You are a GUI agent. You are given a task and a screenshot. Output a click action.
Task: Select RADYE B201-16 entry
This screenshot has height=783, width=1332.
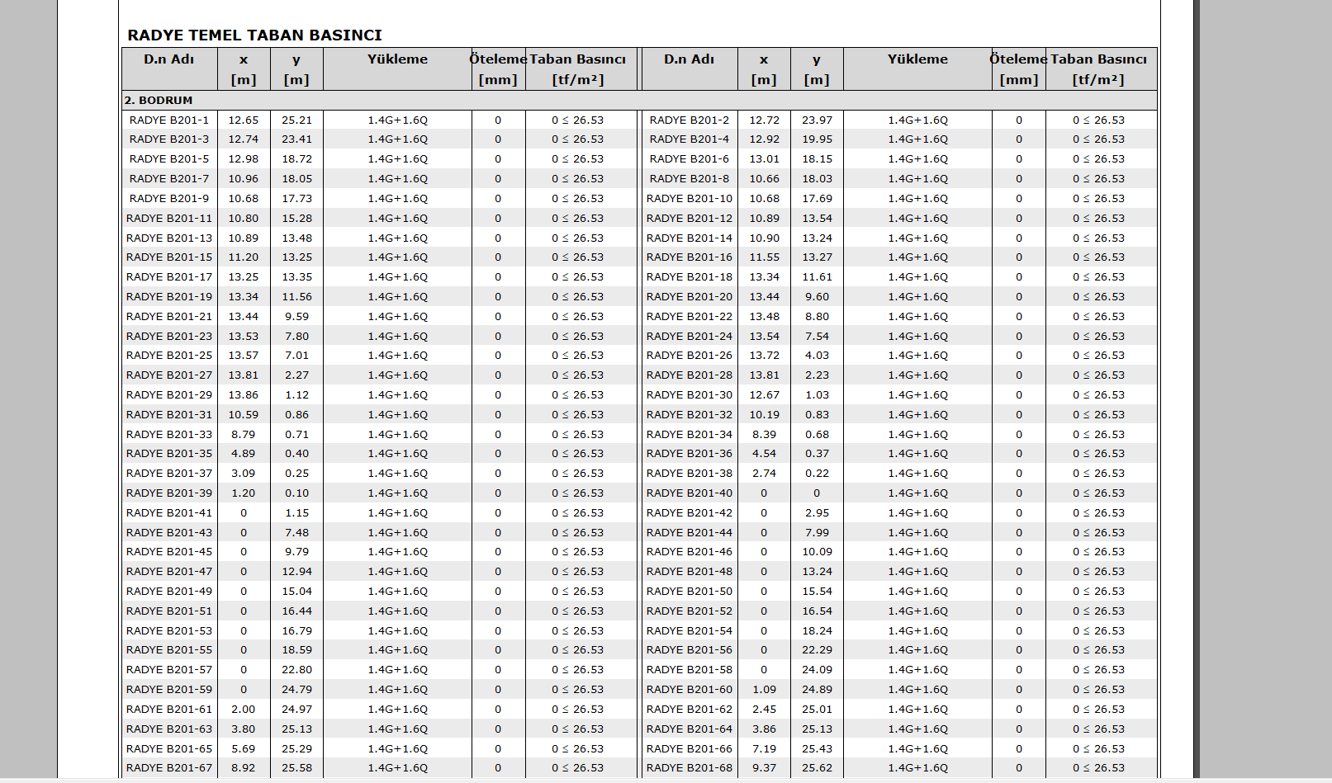(690, 257)
